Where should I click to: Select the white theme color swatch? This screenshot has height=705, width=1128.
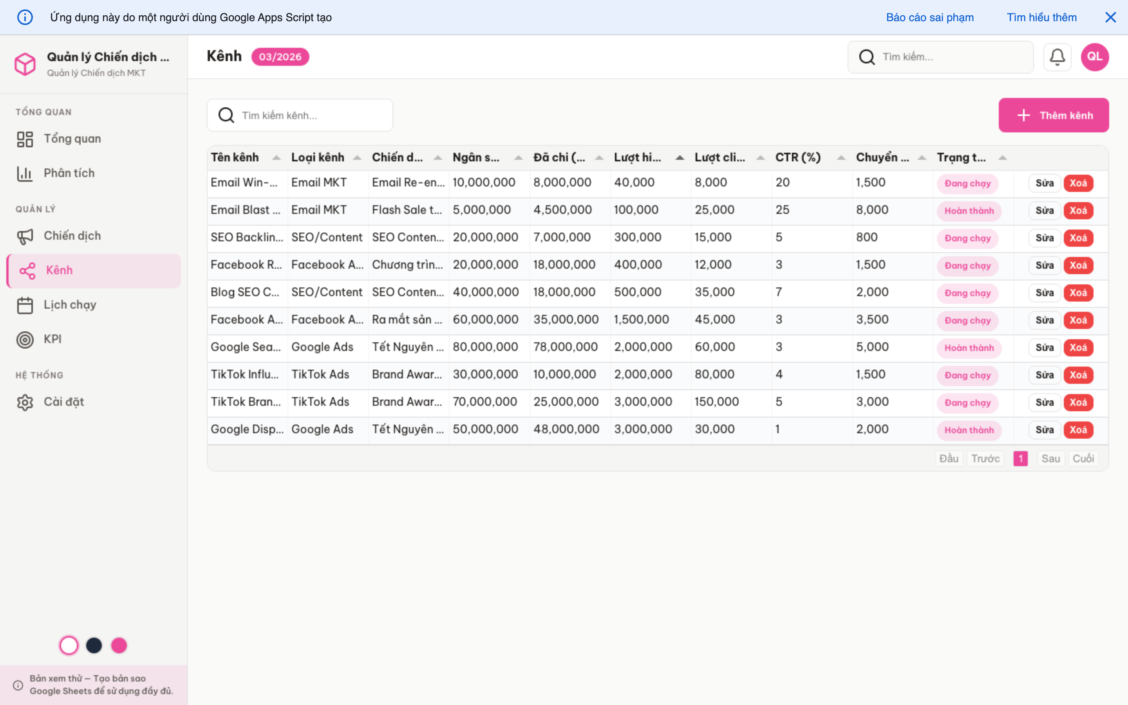point(69,645)
